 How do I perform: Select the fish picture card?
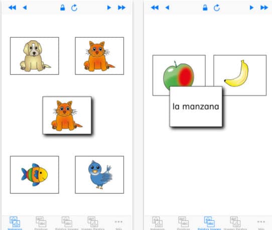[35, 175]
